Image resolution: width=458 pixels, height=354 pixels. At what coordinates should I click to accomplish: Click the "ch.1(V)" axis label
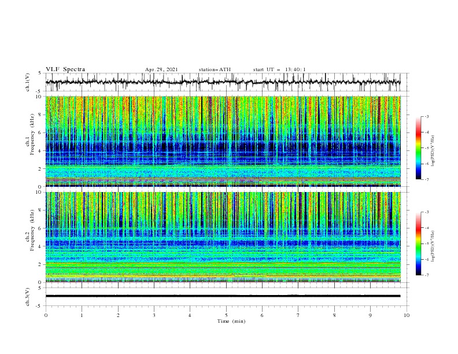coord(28,82)
